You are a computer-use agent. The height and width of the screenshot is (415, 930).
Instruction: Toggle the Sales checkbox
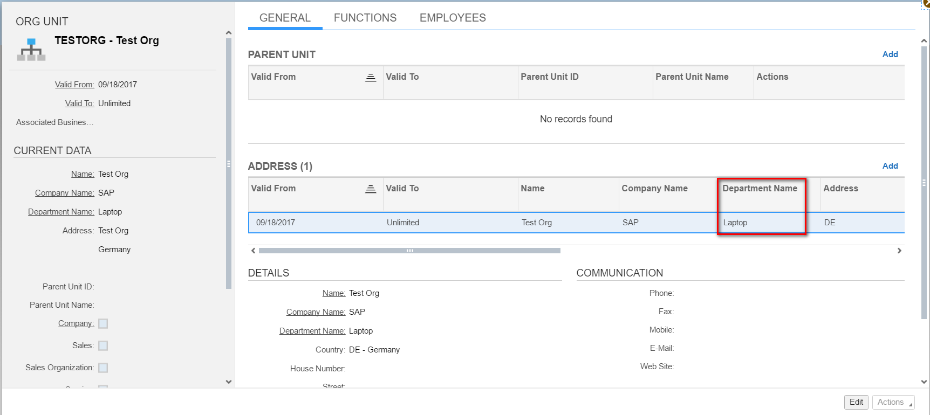click(x=103, y=345)
